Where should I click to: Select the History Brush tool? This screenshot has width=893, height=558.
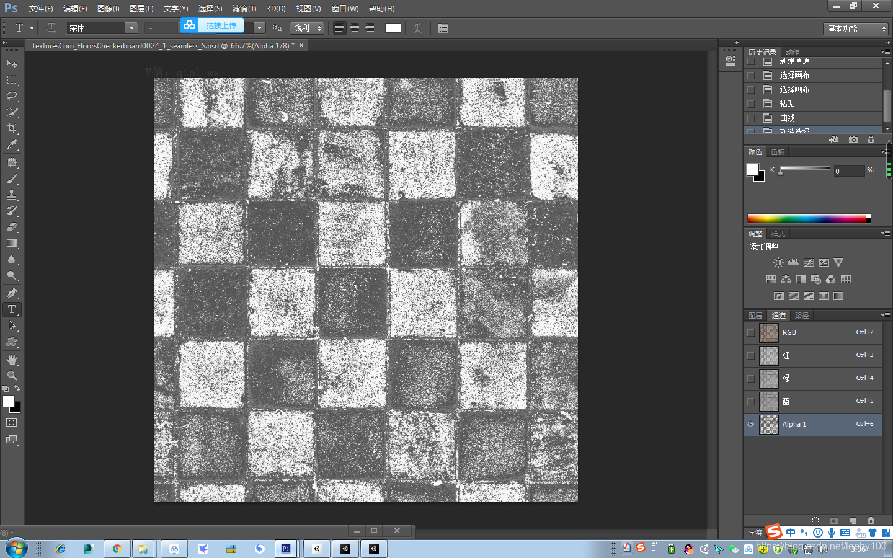click(x=12, y=211)
